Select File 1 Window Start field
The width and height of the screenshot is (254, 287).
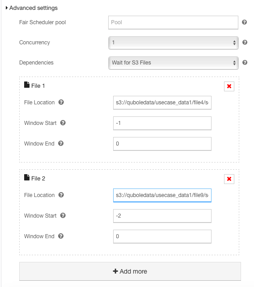162,123
